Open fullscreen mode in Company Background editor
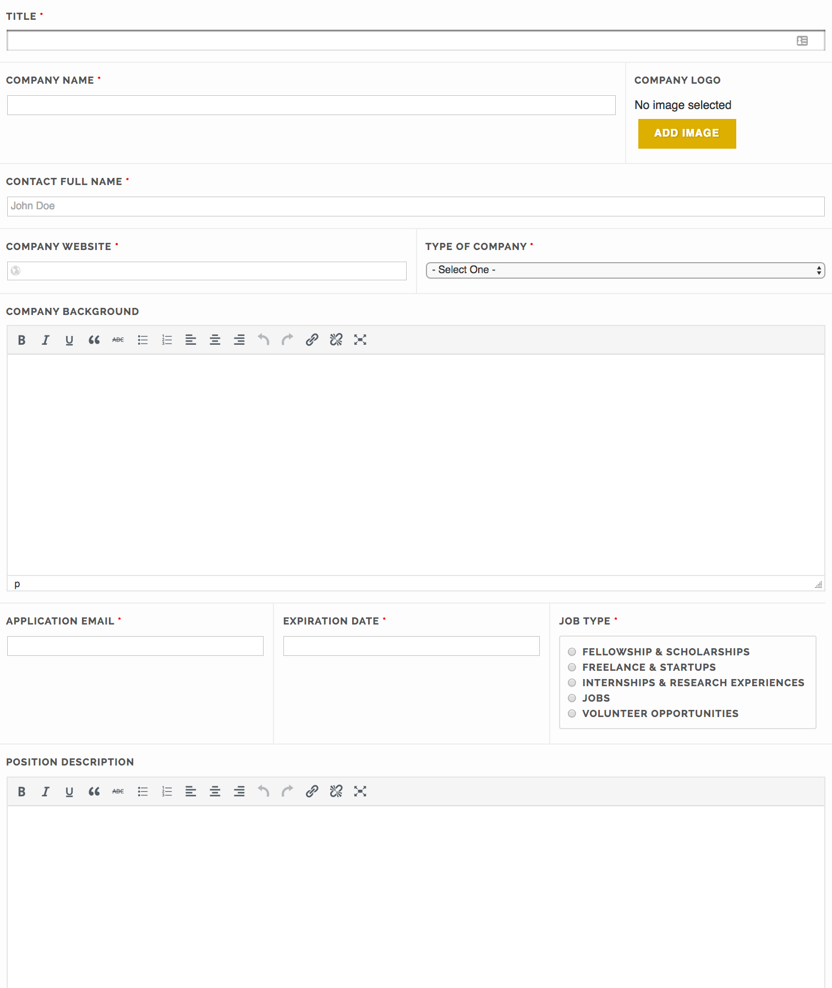 tap(360, 340)
